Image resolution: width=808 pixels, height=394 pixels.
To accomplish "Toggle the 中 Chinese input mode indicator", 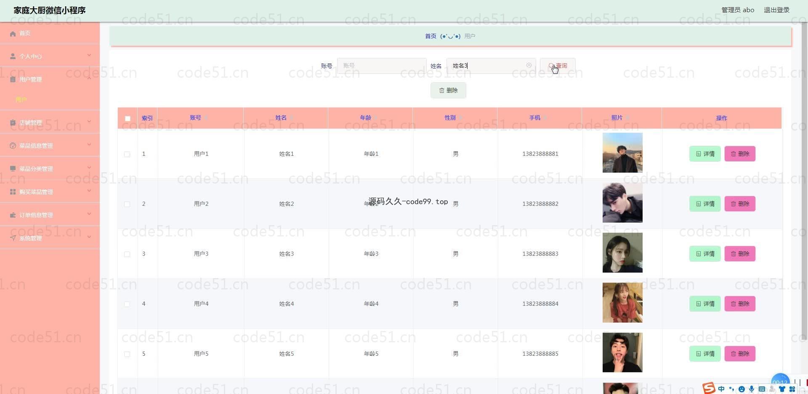I will point(721,389).
